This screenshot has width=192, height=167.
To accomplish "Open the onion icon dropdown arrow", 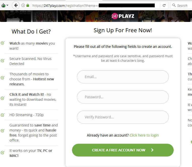I will pyautogui.click(x=8, y=5).
